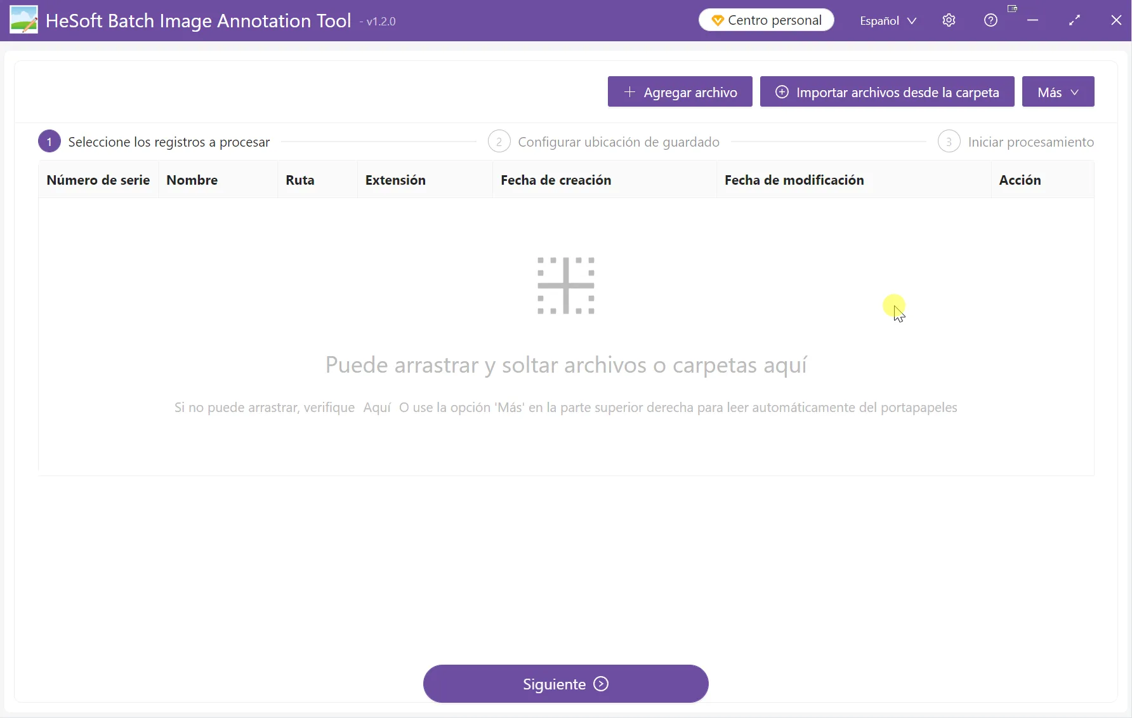
Task: Expand the Más dropdown menu
Action: [1058, 92]
